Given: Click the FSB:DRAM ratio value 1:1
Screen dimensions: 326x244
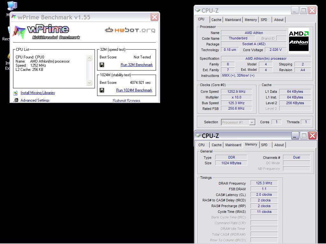Looking at the screenshot, I should click(x=264, y=189).
